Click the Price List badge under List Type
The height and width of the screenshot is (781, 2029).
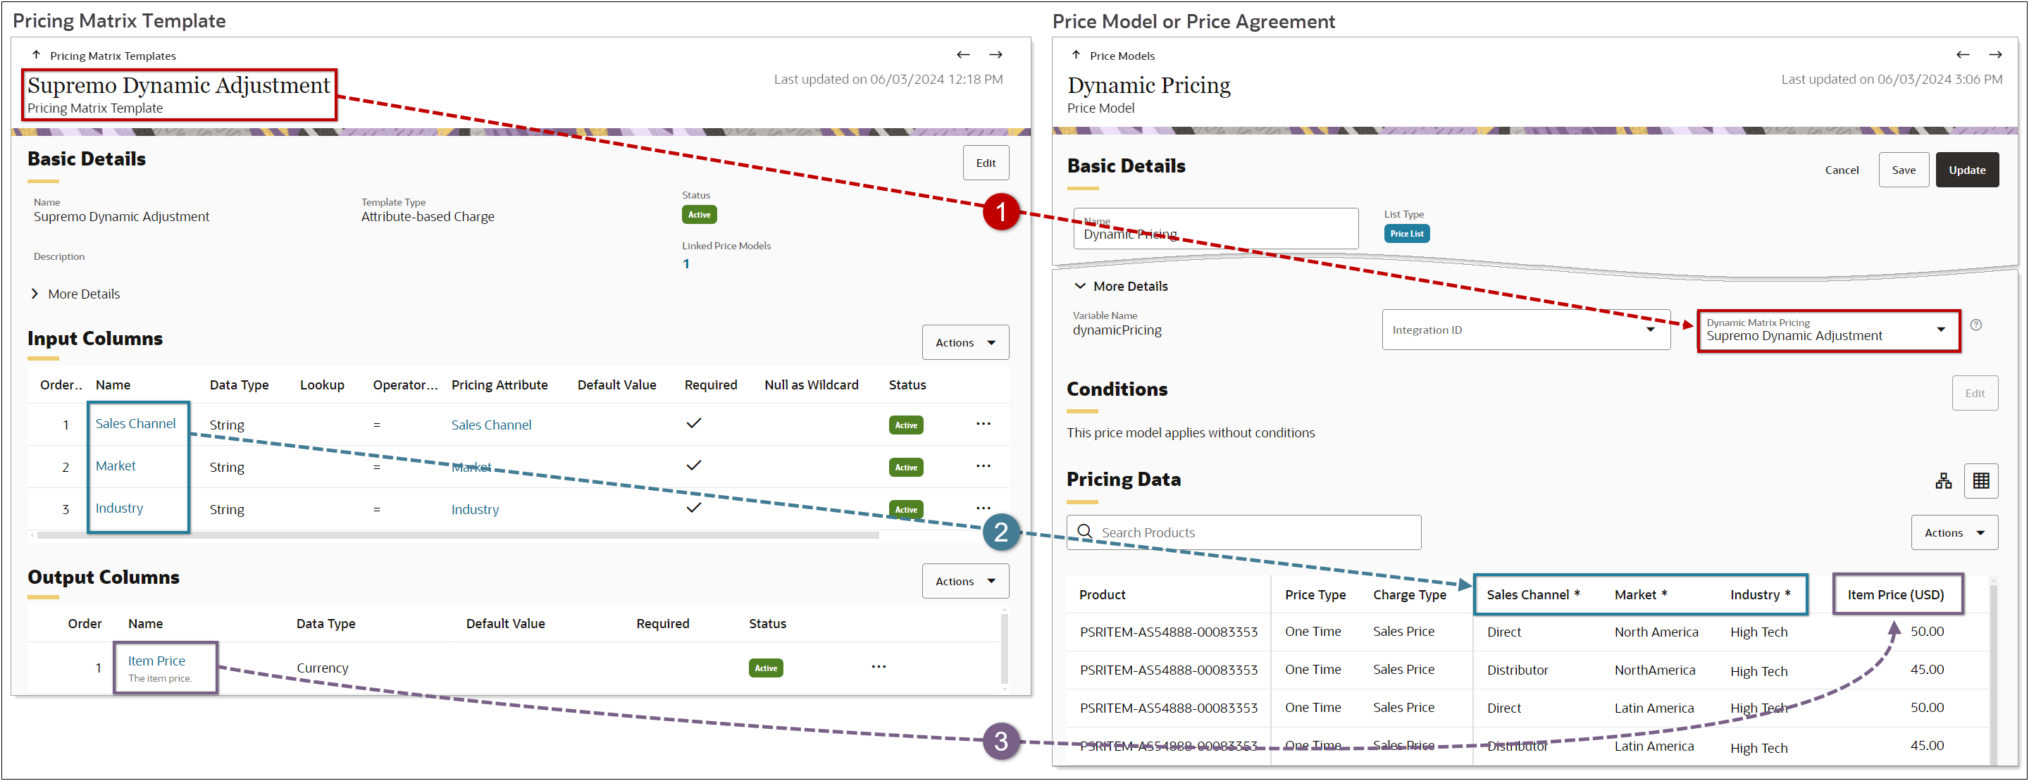[1407, 233]
